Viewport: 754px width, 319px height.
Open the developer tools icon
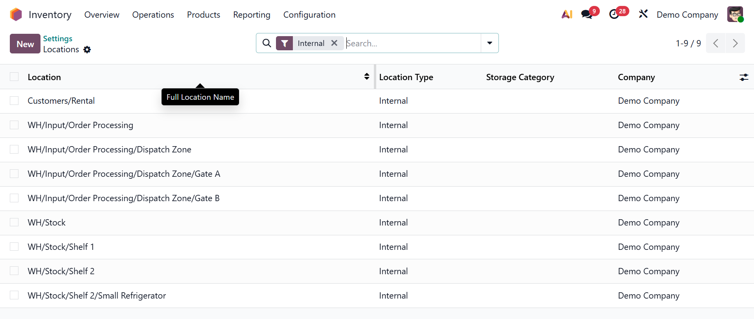643,15
